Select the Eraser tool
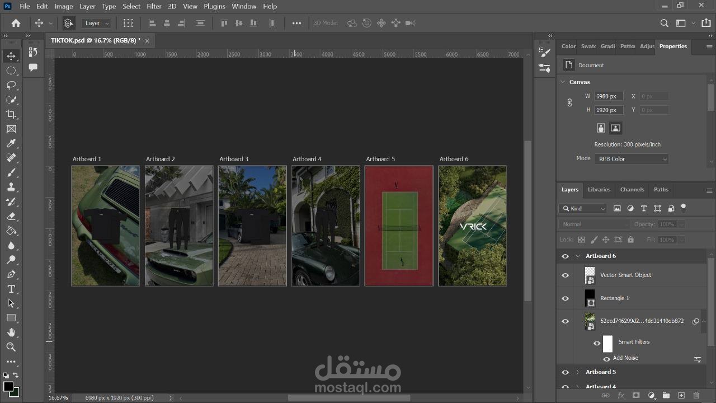716x403 pixels. 11,216
